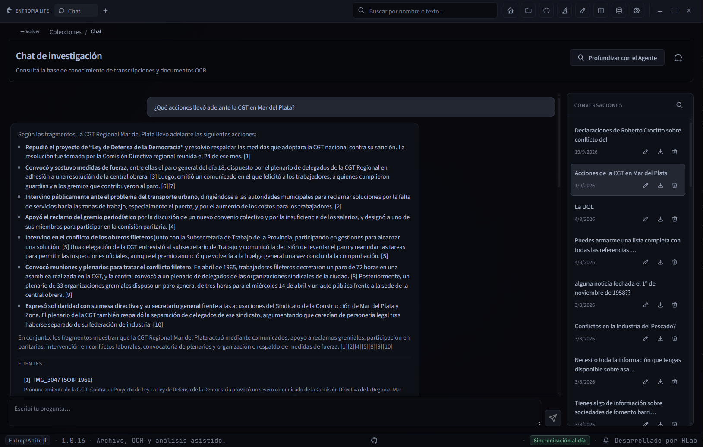Click 'Profundizar con el Agente' button
703x447 pixels.
point(617,58)
